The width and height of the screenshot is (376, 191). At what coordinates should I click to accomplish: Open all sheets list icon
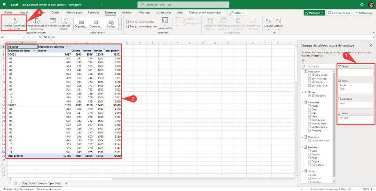click(16, 184)
